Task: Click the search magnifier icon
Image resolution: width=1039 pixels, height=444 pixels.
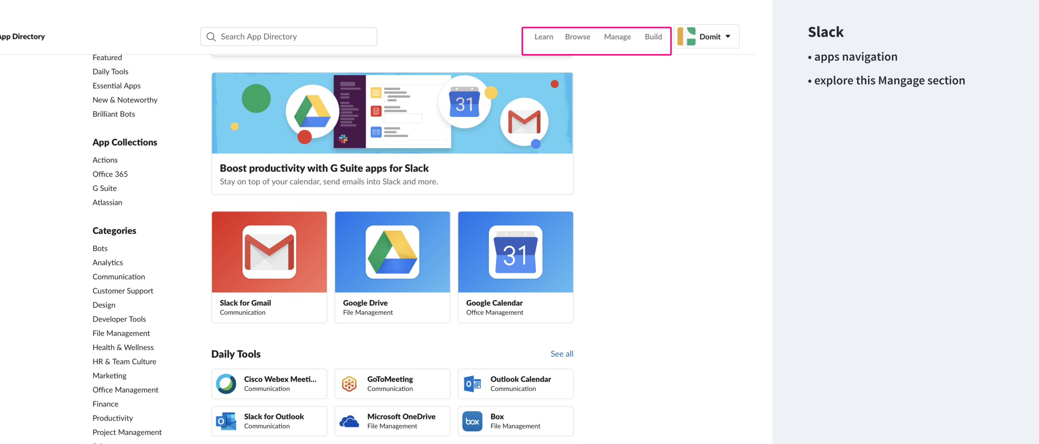Action: [x=211, y=37]
